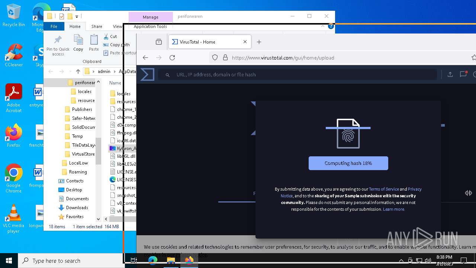Image resolution: width=476 pixels, height=268 pixels.
Task: Open Manage contextual tab in Explorer
Action: click(x=151, y=17)
